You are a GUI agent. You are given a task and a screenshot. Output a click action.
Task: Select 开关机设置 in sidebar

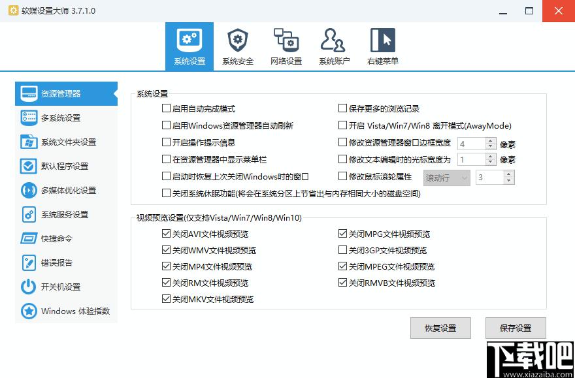[67, 287]
